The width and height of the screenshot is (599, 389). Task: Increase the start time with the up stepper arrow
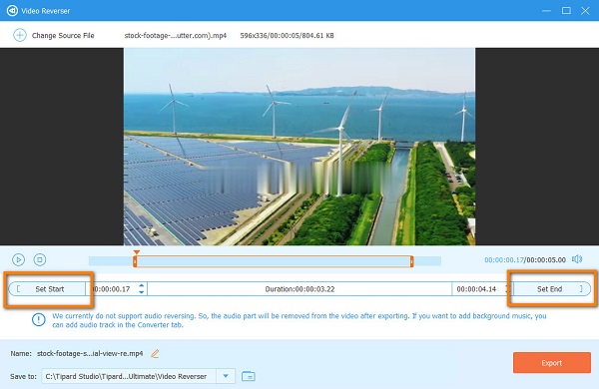pos(142,285)
